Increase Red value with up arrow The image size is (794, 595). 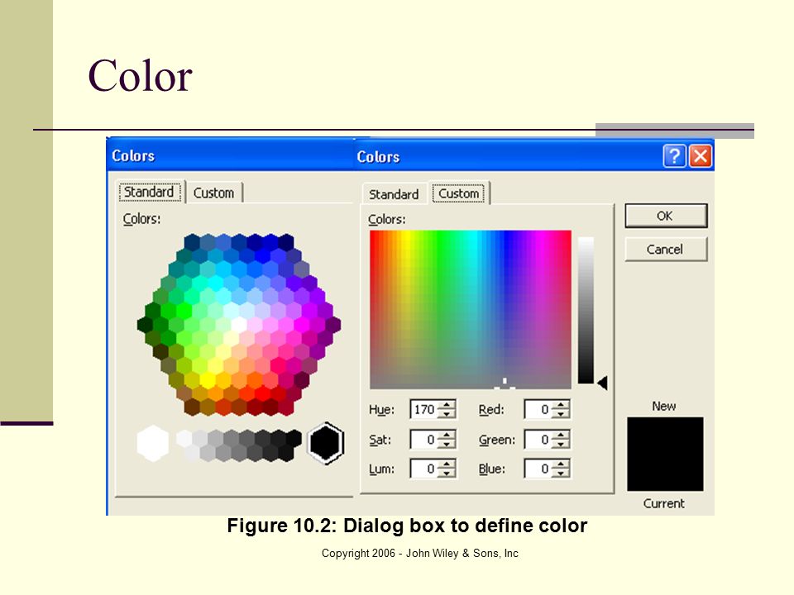tap(561, 405)
